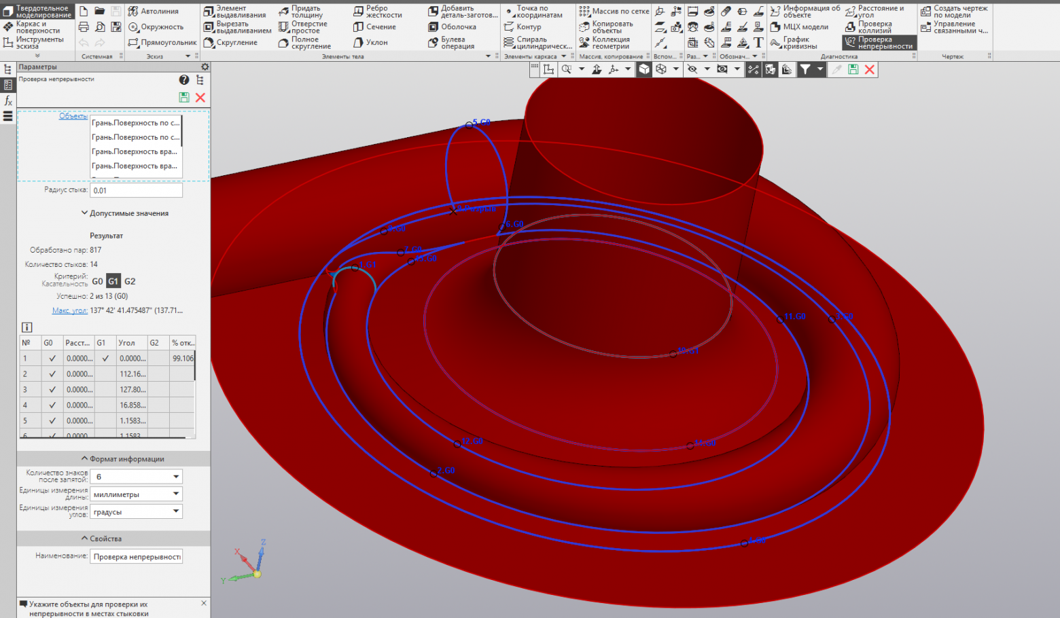Click the Объекты link

(x=73, y=116)
